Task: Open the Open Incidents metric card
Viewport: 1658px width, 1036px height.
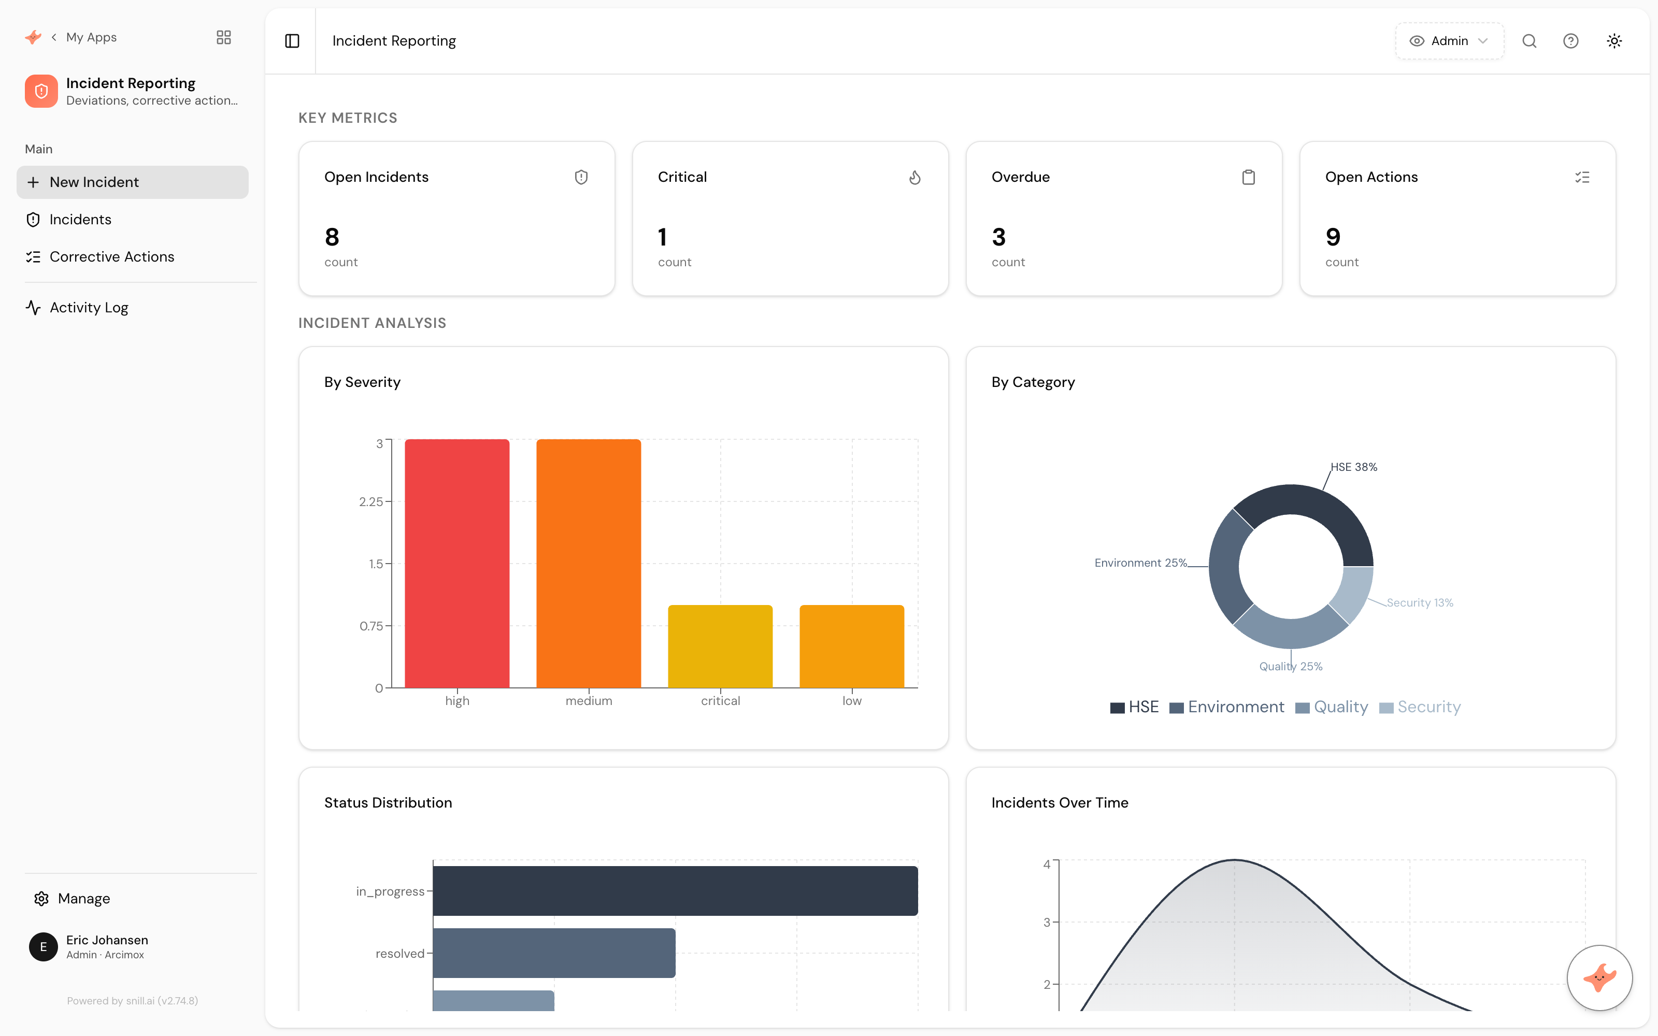Action: coord(457,219)
